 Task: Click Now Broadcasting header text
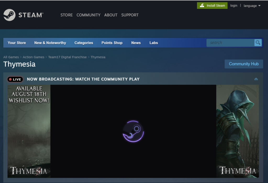click(x=83, y=79)
